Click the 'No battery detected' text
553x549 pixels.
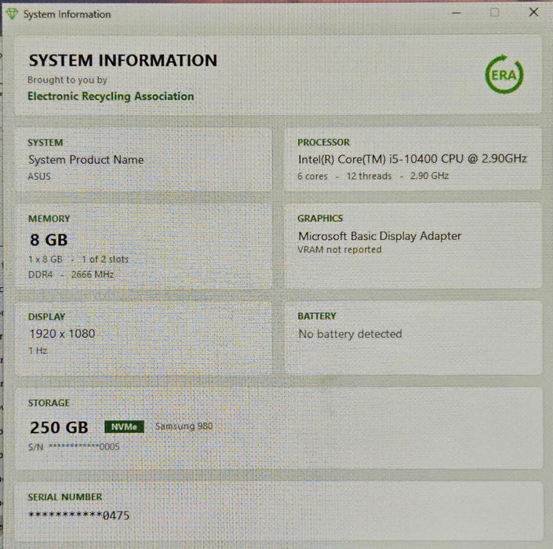pyautogui.click(x=350, y=334)
